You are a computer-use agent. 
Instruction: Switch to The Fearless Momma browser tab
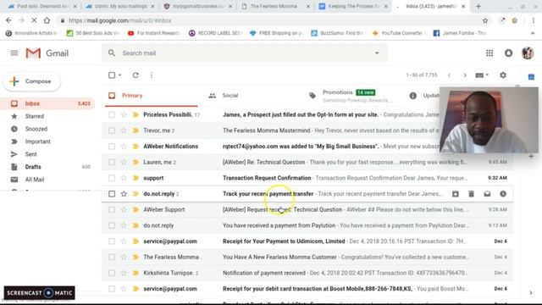coord(274,6)
